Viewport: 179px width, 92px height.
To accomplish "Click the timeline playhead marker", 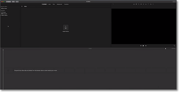I will coord(3,50).
